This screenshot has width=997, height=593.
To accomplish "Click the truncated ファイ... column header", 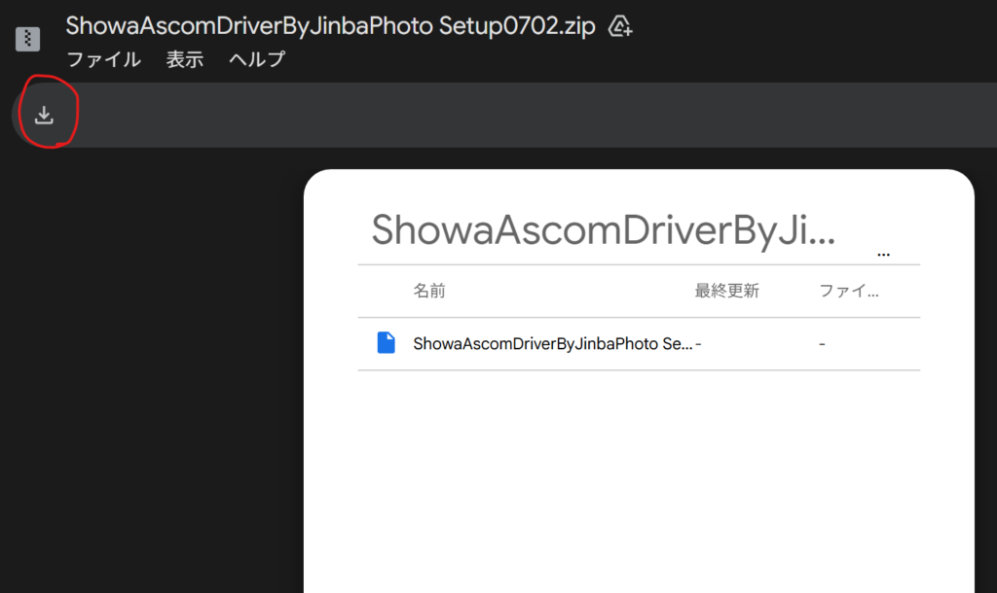I will coord(849,291).
